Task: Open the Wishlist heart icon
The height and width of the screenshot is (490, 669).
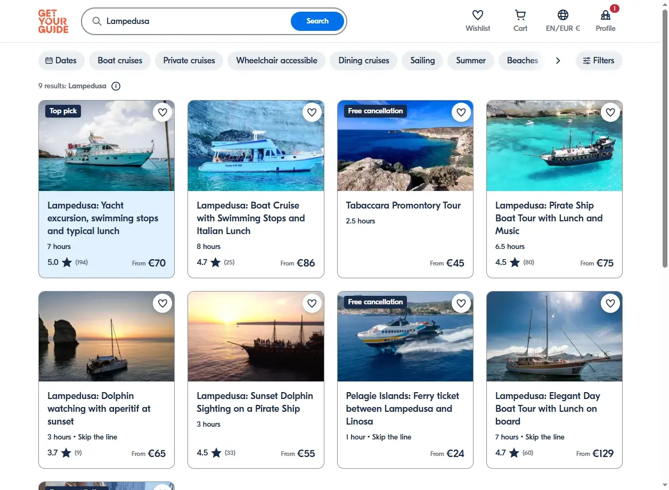Action: pos(478,15)
